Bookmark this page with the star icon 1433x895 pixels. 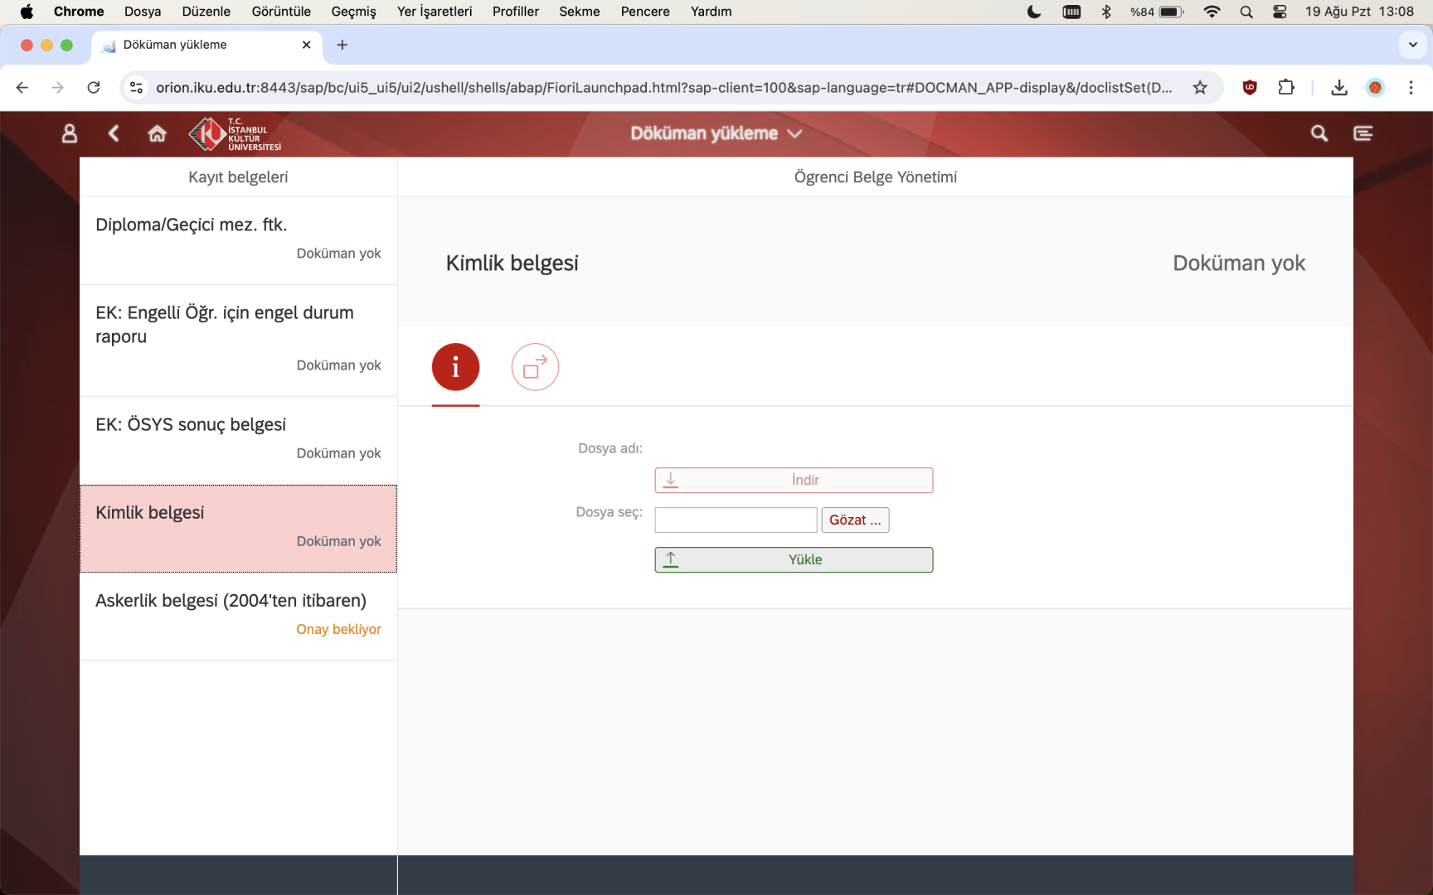(1199, 87)
